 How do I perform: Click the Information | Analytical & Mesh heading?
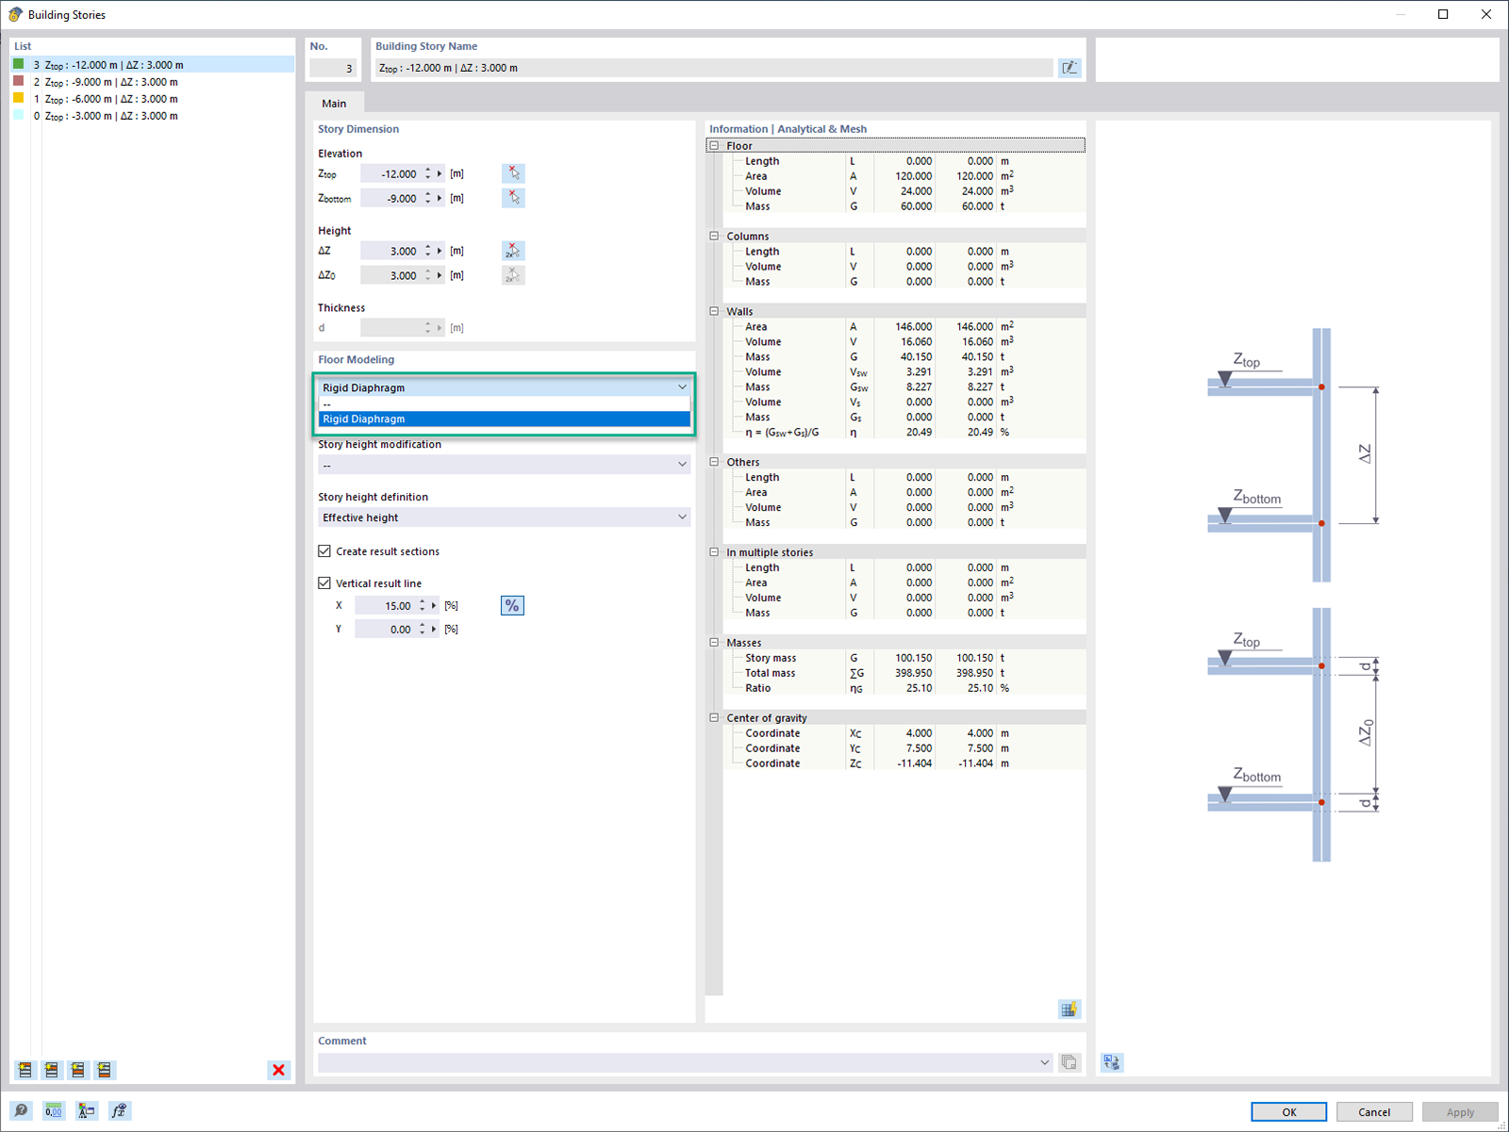click(x=788, y=129)
